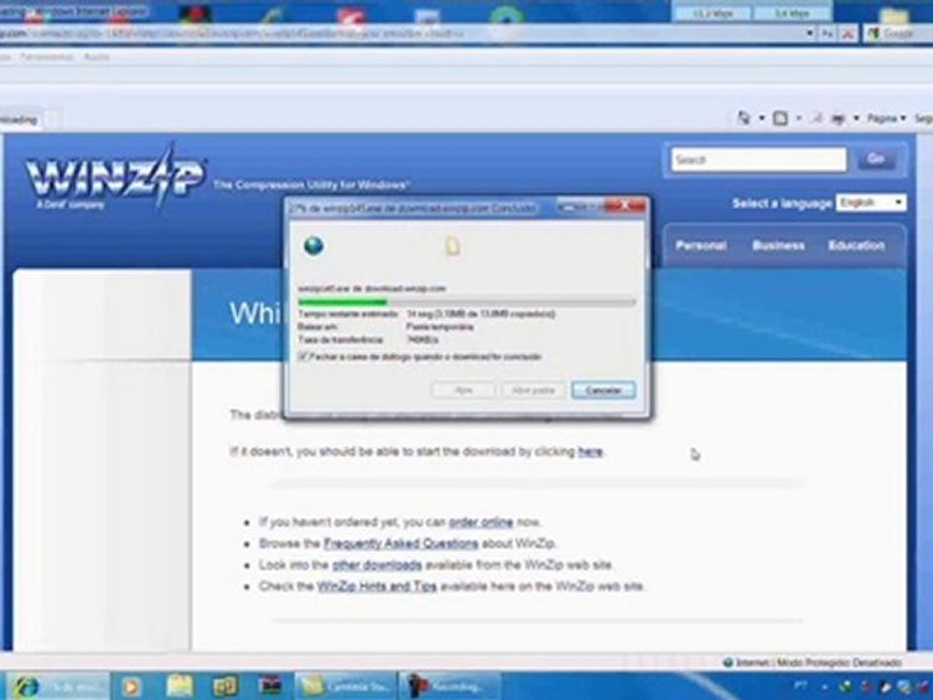Open the Frequently Asked Questions link

click(401, 543)
